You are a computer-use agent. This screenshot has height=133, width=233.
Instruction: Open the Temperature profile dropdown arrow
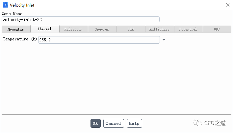click(x=164, y=40)
